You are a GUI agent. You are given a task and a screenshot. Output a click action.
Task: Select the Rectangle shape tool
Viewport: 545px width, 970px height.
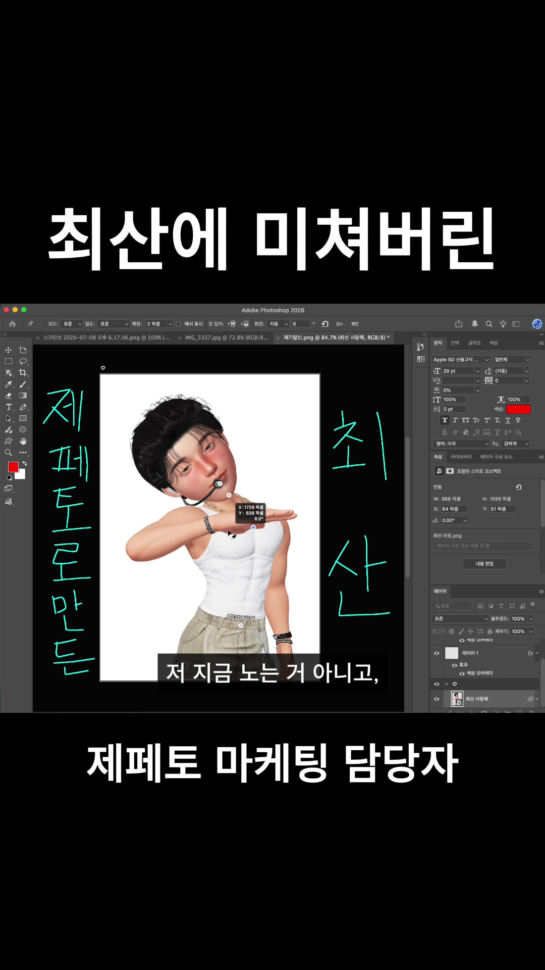[23, 418]
